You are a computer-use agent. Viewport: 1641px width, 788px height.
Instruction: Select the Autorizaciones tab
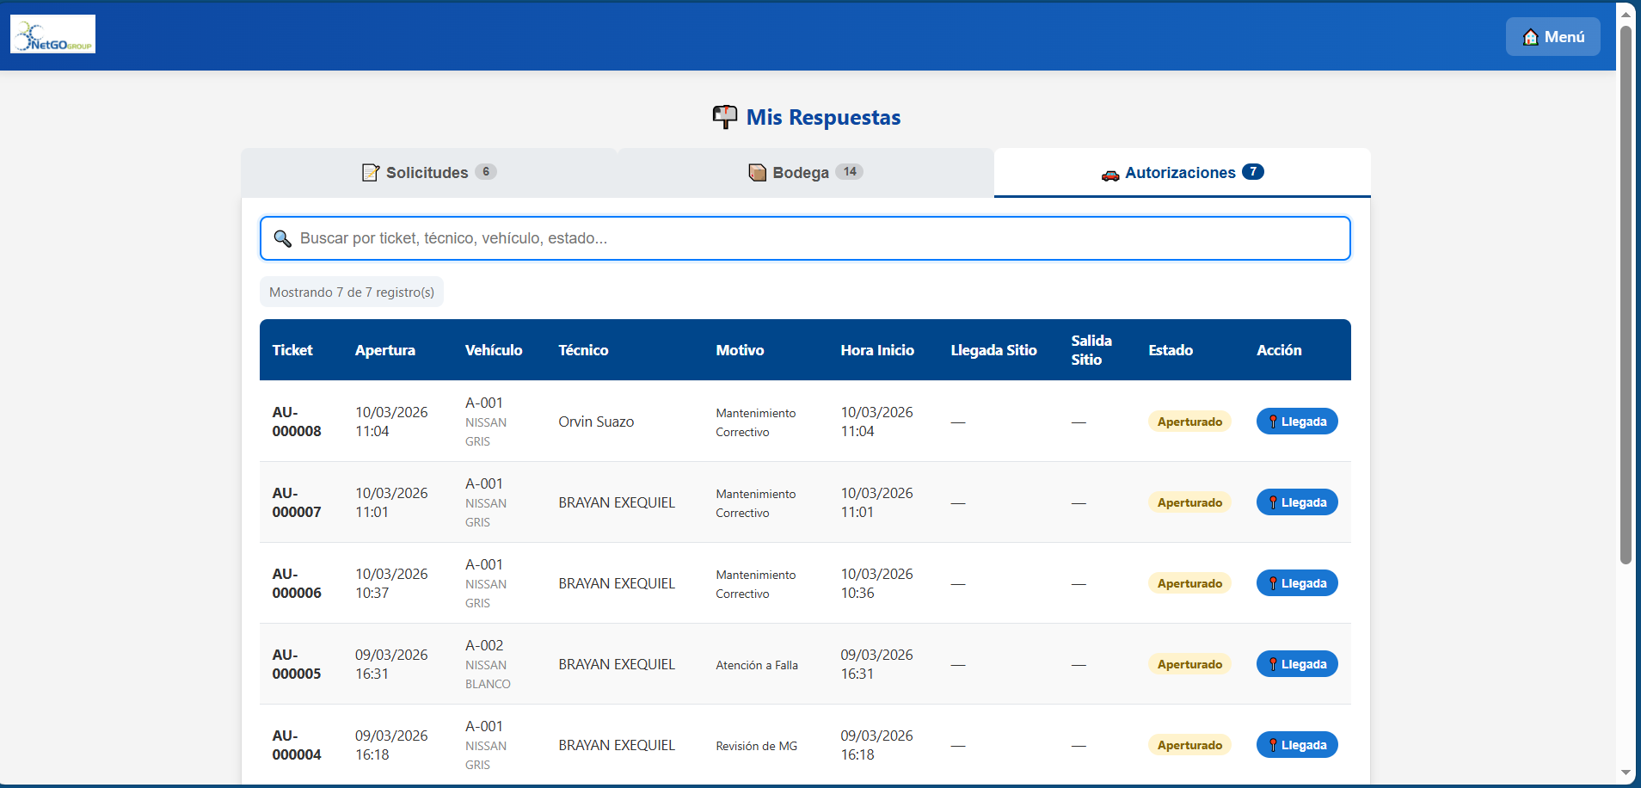click(x=1182, y=173)
